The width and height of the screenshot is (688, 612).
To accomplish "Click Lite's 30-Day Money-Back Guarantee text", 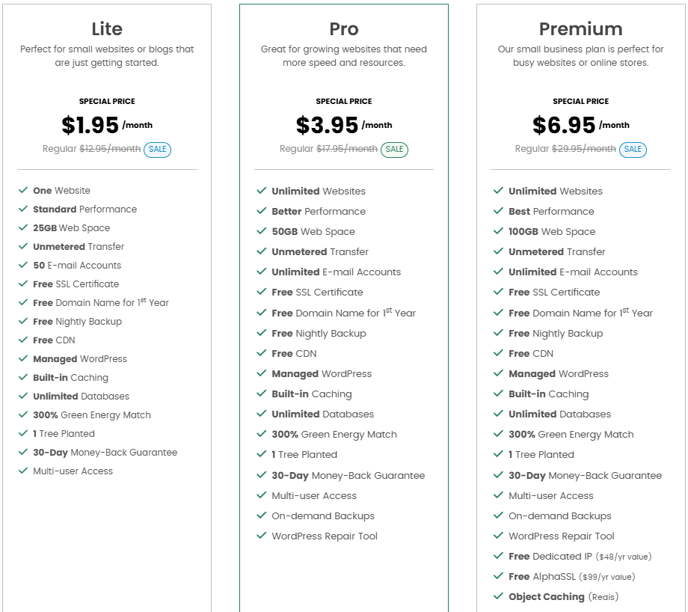I will pyautogui.click(x=105, y=452).
